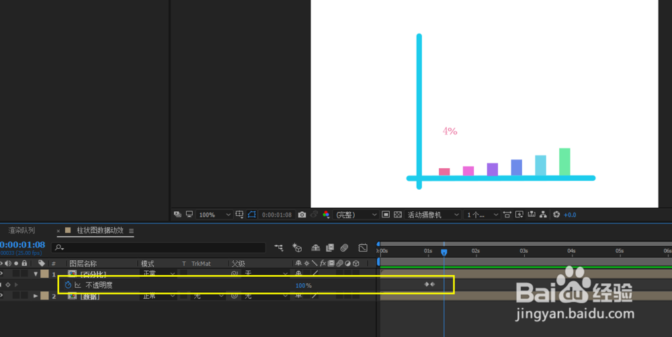Toggle lock switch for layer 1
672x337 pixels.
(x=24, y=273)
